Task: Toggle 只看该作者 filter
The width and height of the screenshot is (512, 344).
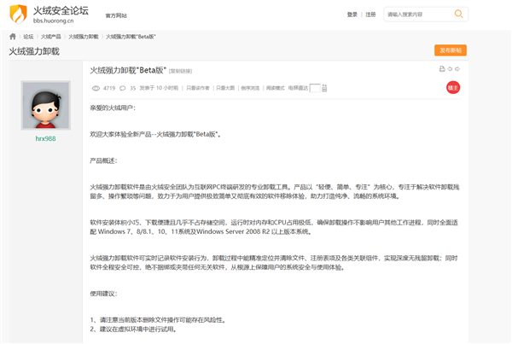Action: coord(198,88)
